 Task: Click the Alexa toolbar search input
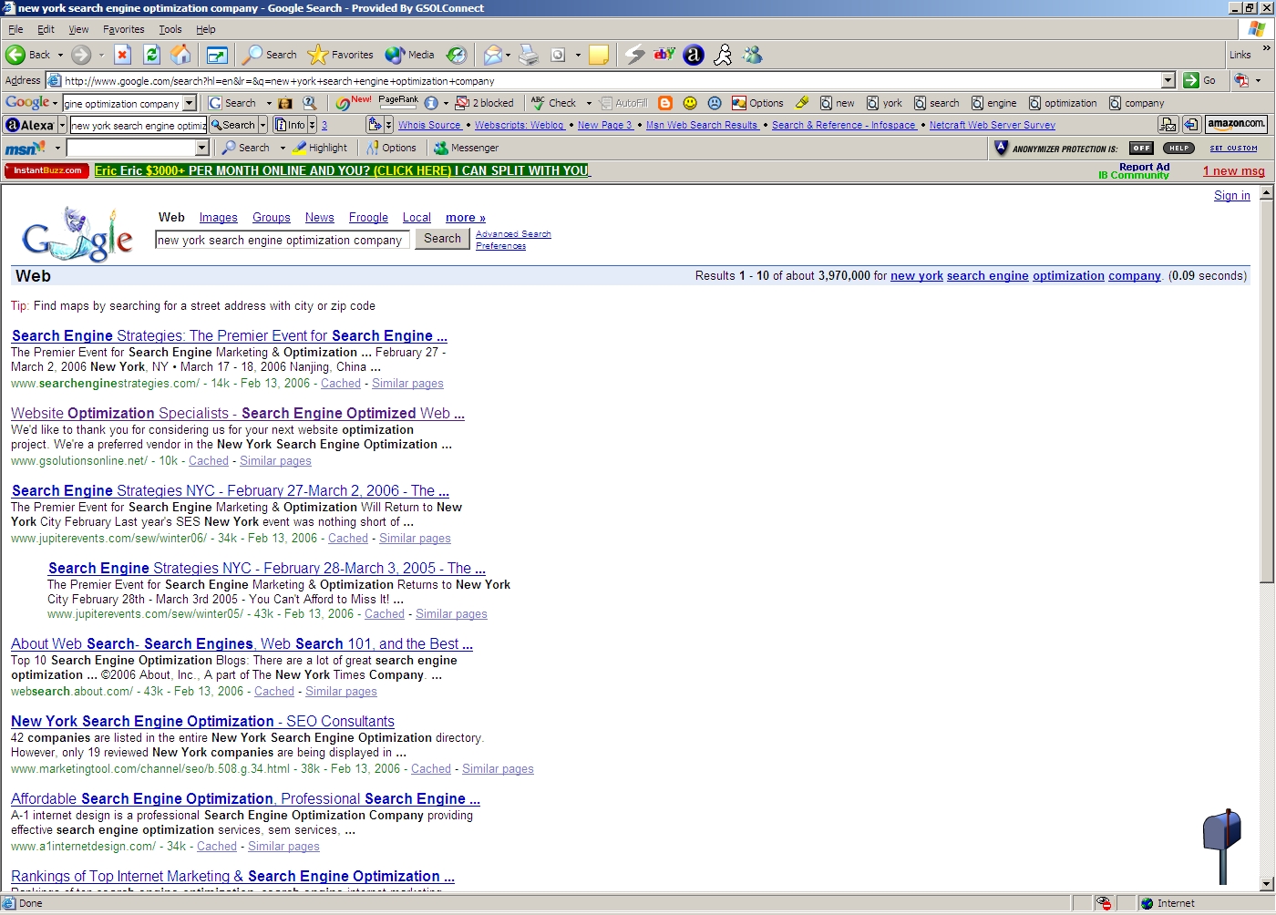click(x=139, y=125)
